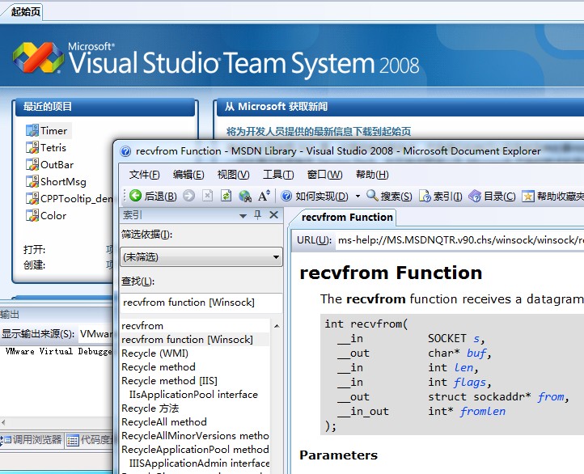
Task: Click the 'flags' parameter in syntax
Action: 469,383
